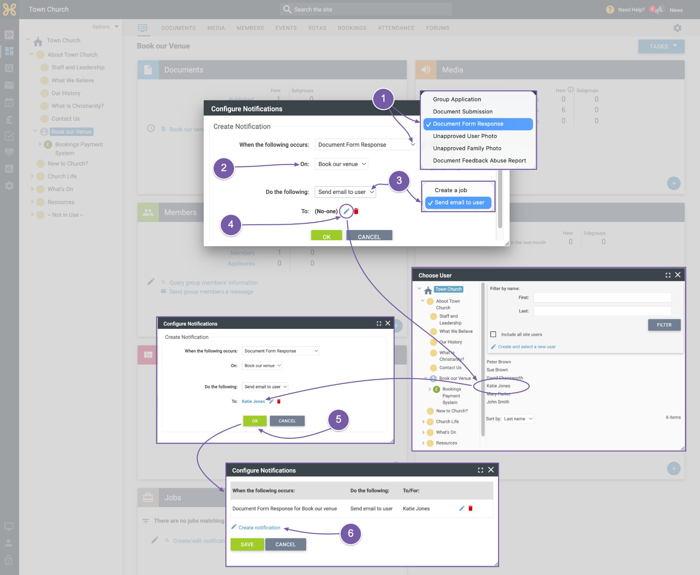Expand the Choose User dialog to fullscreen
The width and height of the screenshot is (700, 575).
(668, 275)
